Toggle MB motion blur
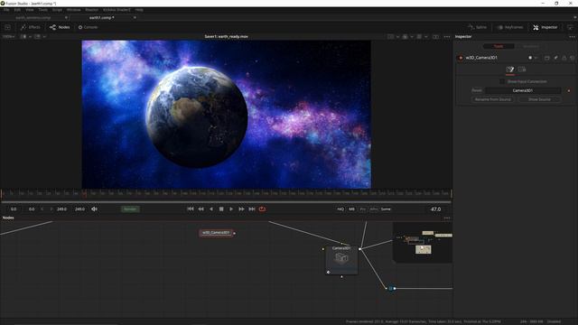 point(351,209)
